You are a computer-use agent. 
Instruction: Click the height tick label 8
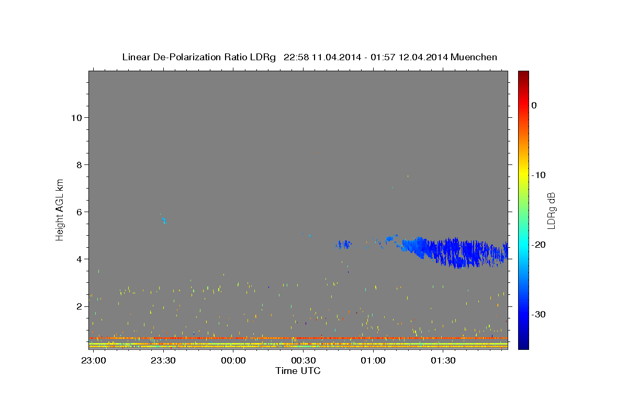(x=78, y=164)
